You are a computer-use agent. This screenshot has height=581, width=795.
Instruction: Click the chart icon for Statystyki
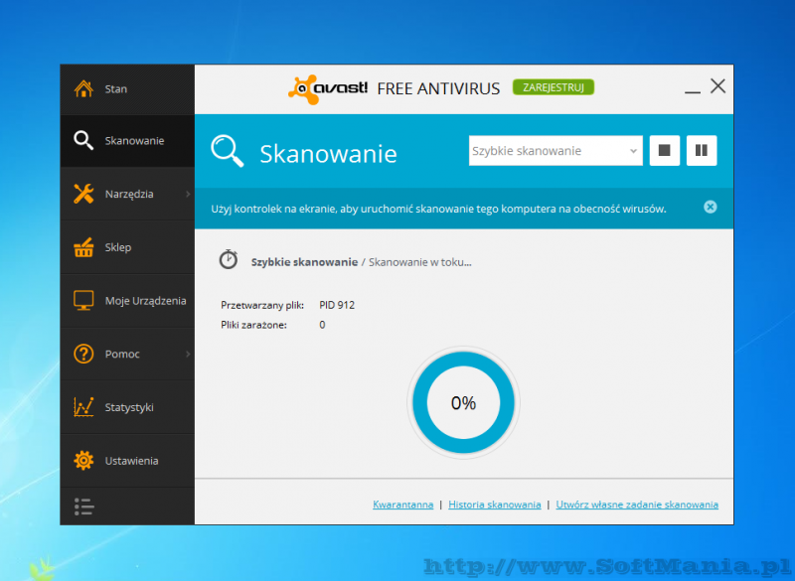click(x=83, y=407)
